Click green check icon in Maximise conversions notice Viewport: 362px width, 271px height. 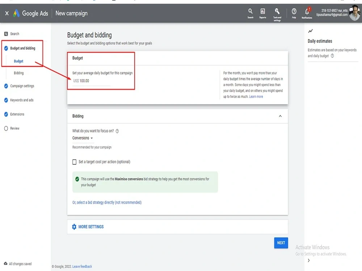coord(77,179)
